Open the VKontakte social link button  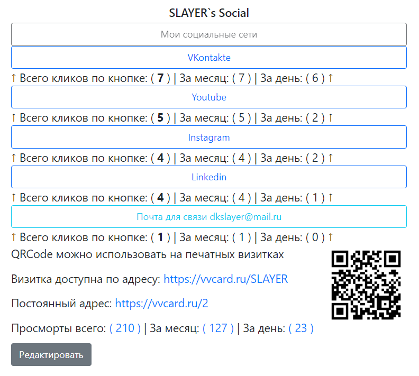(x=208, y=58)
